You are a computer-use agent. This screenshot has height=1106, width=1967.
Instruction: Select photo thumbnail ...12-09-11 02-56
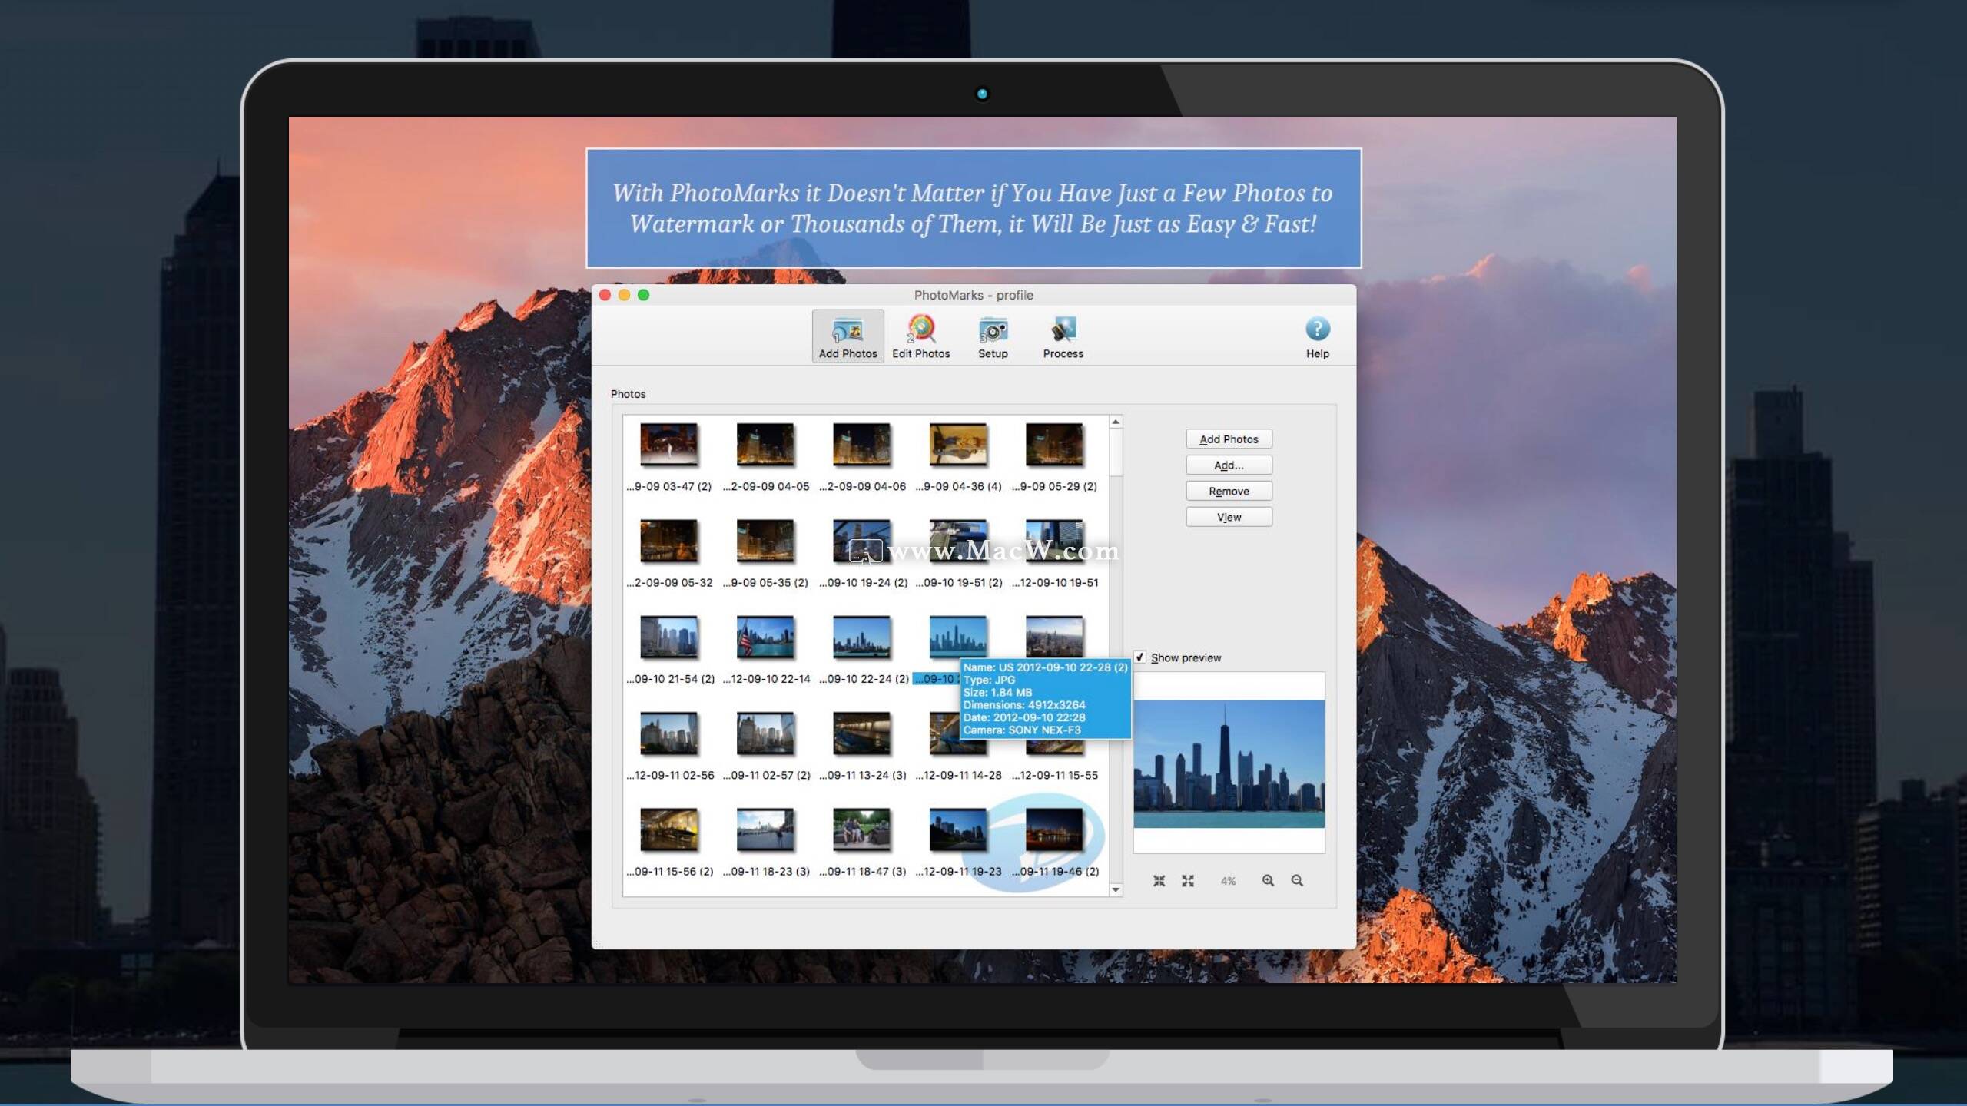(668, 733)
